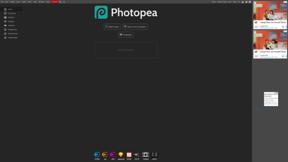The image size is (288, 162).
Task: Open the Twitter icon link
Action: (246, 2)
